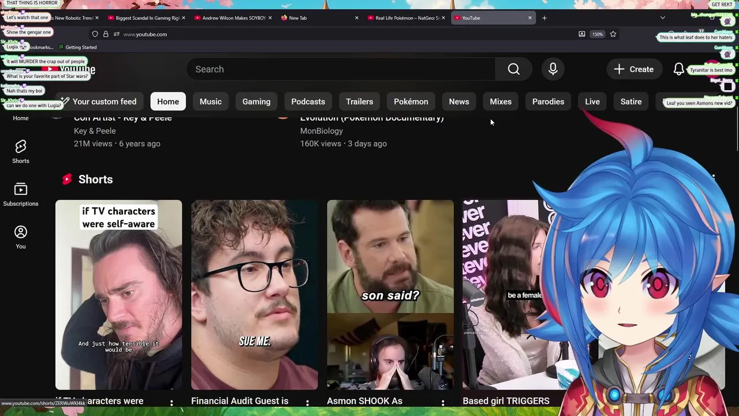The height and width of the screenshot is (416, 739).
Task: Close the 'Andrew Wilson Makes SOYBOY' tab
Action: point(270,18)
